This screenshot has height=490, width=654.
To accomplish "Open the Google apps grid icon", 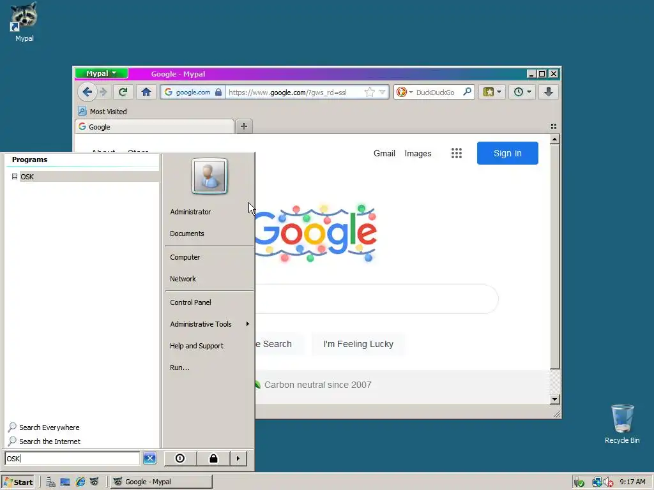I will tap(456, 153).
